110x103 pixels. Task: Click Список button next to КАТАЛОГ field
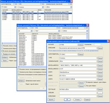pyautogui.click(x=81, y=45)
